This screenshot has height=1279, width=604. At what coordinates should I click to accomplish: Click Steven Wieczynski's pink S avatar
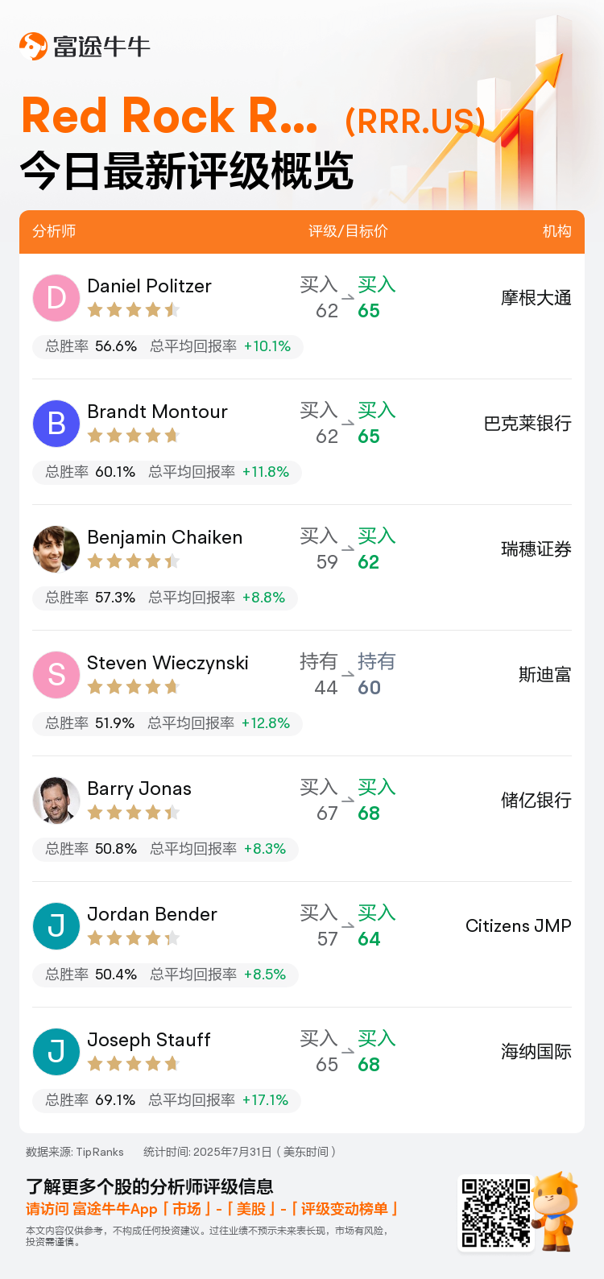[56, 675]
